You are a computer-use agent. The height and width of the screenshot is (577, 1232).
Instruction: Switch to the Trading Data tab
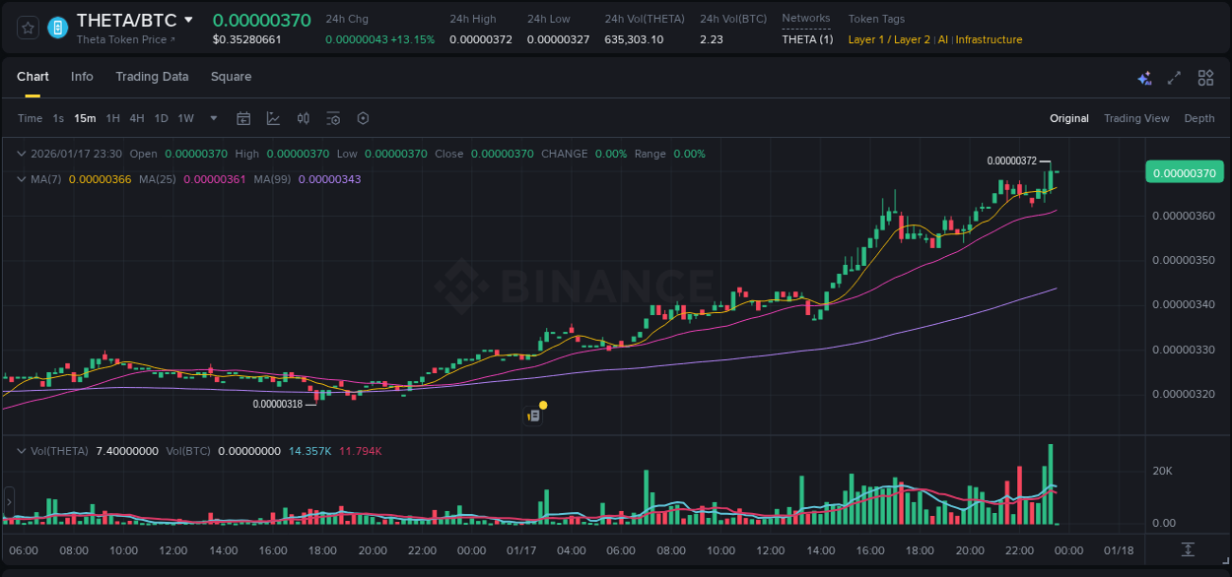[x=152, y=77]
